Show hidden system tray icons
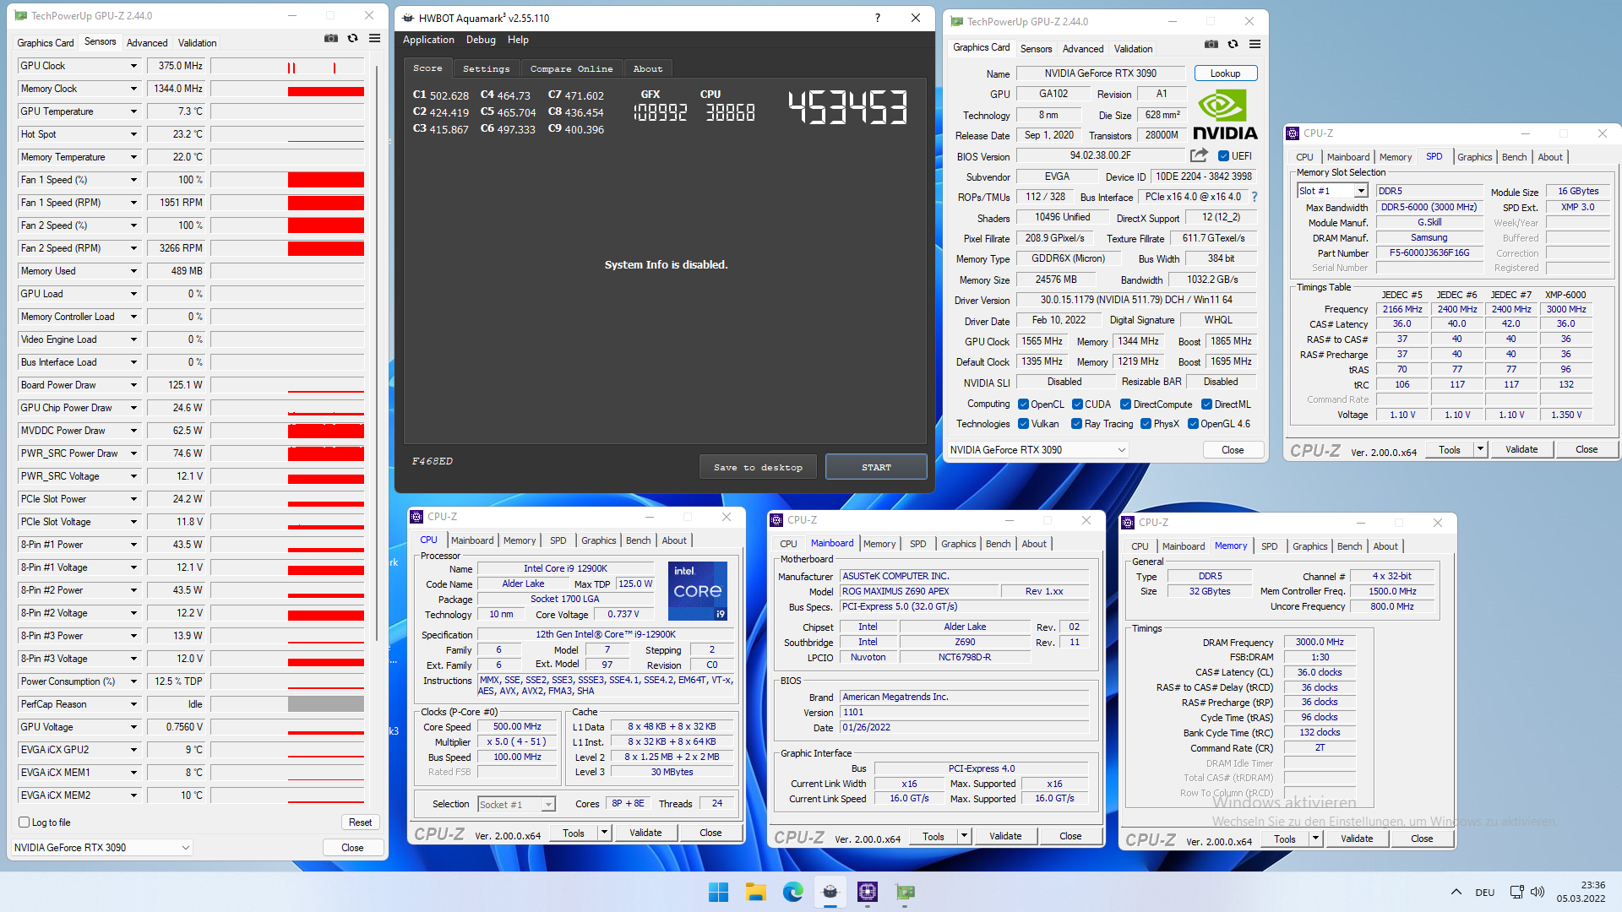 point(1456,892)
